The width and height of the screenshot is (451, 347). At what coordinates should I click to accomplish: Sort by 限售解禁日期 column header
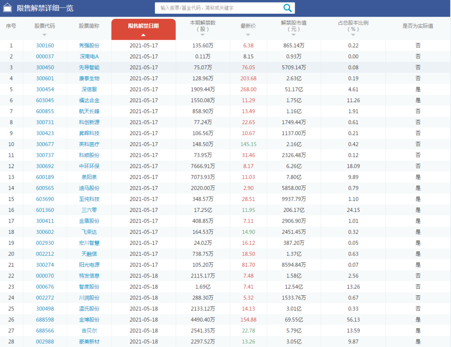coord(144,29)
